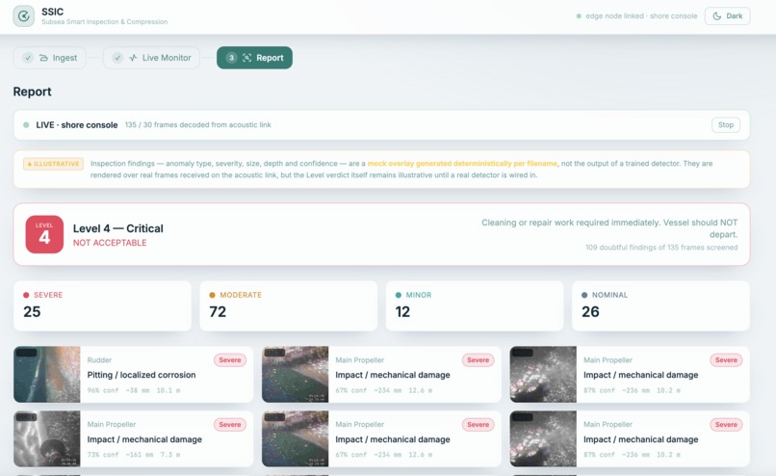Click the ILLUSTRATIVE warning badge

click(x=54, y=164)
